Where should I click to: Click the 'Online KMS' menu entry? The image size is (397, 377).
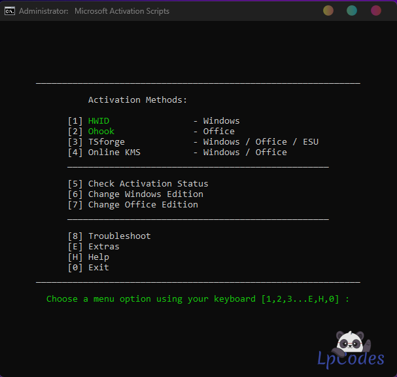click(114, 153)
